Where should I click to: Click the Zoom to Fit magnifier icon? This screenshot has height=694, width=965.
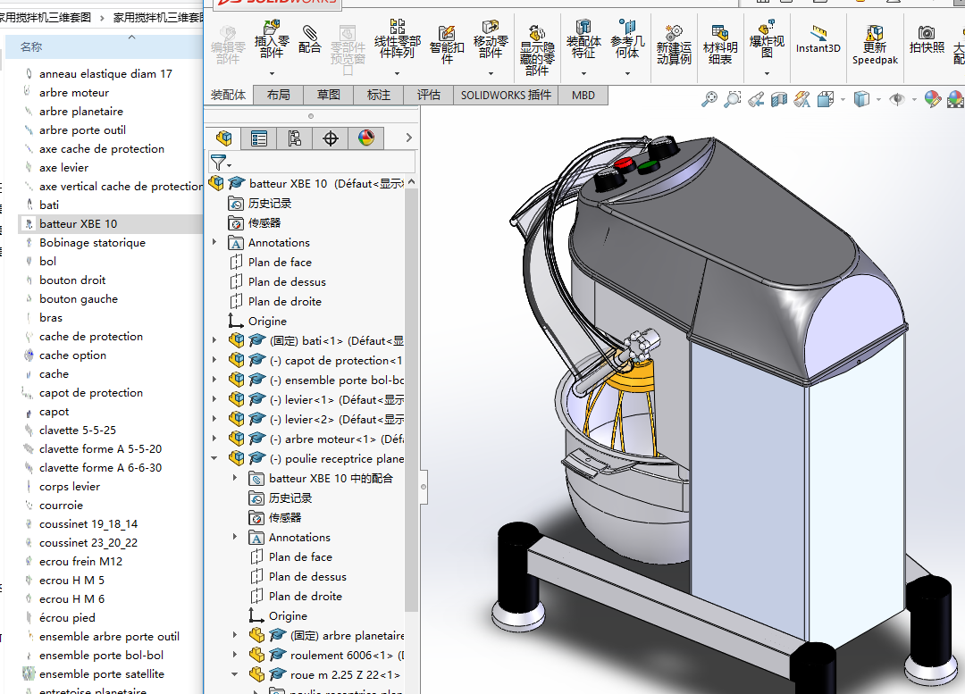(709, 99)
